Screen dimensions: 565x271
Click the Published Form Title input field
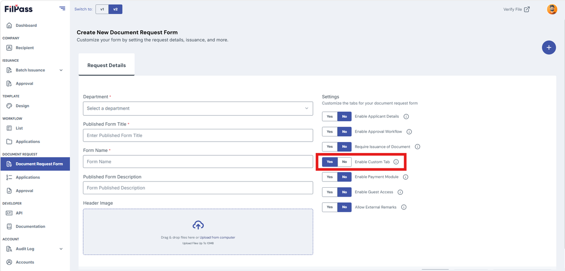tap(198, 135)
